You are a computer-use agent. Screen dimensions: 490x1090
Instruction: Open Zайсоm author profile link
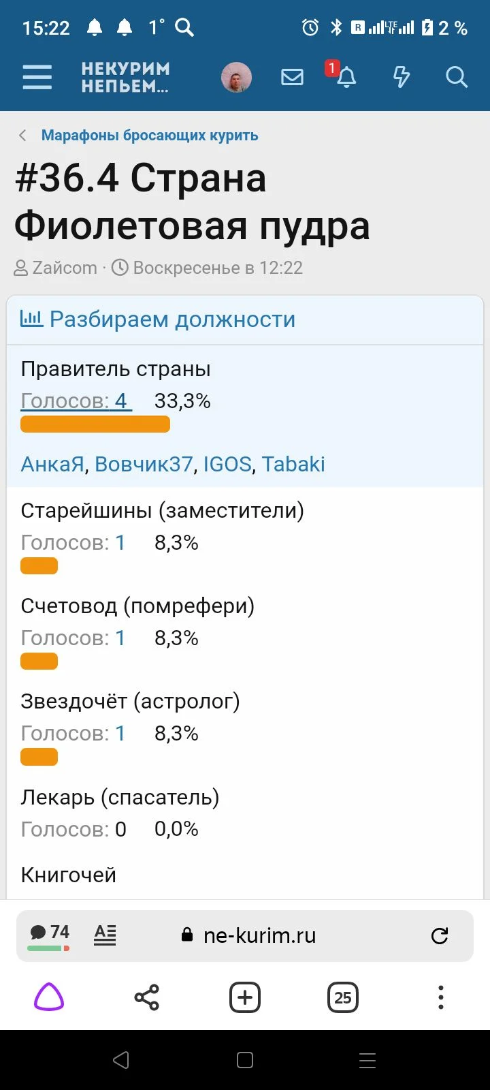65,268
